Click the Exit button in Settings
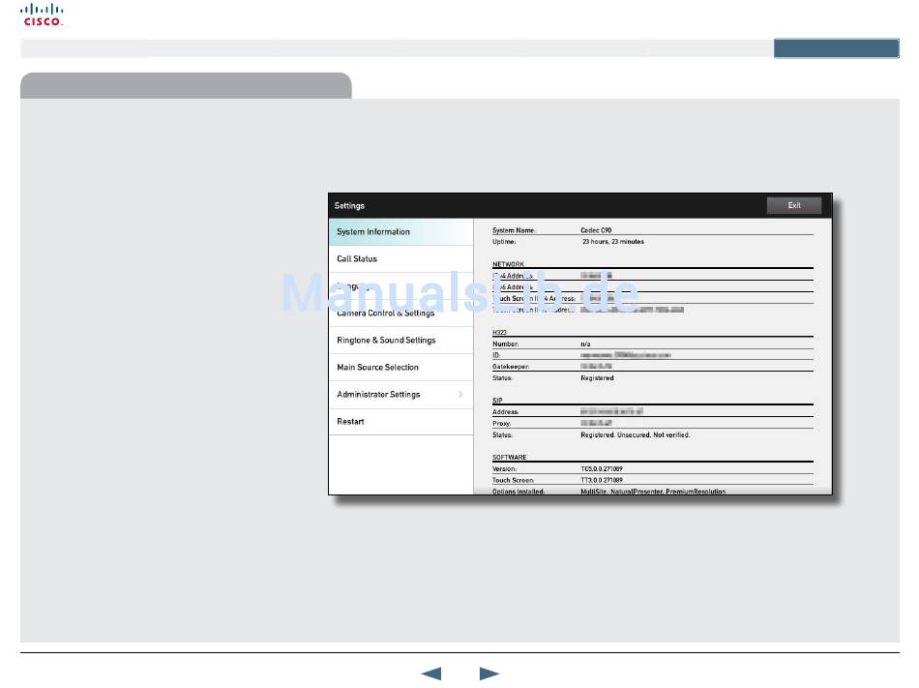 tap(793, 205)
